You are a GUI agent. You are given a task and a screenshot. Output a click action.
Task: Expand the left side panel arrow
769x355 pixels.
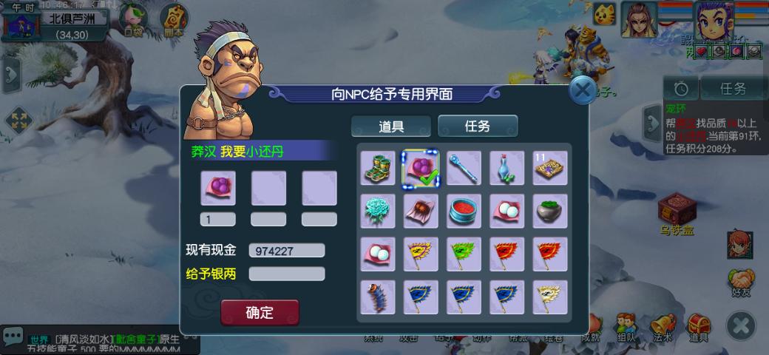tap(11, 75)
